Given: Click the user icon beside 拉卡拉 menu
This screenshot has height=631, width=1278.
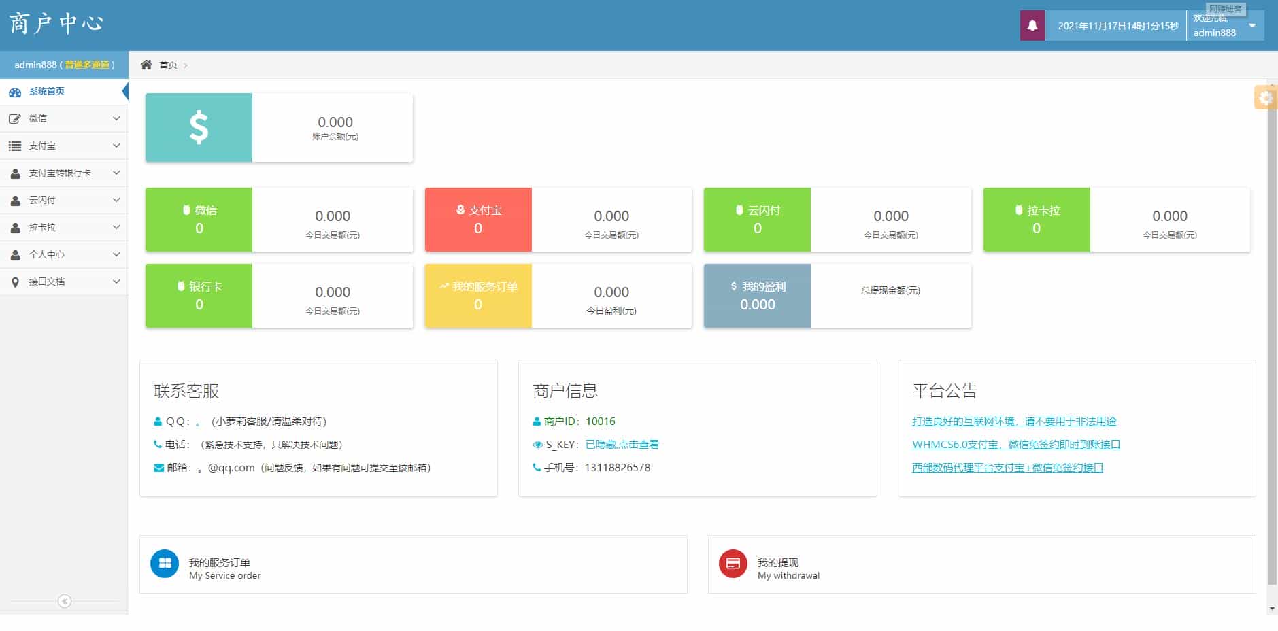Looking at the screenshot, I should coord(15,228).
